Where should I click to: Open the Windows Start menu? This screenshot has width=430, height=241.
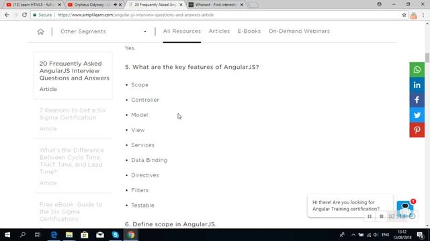tap(7, 235)
